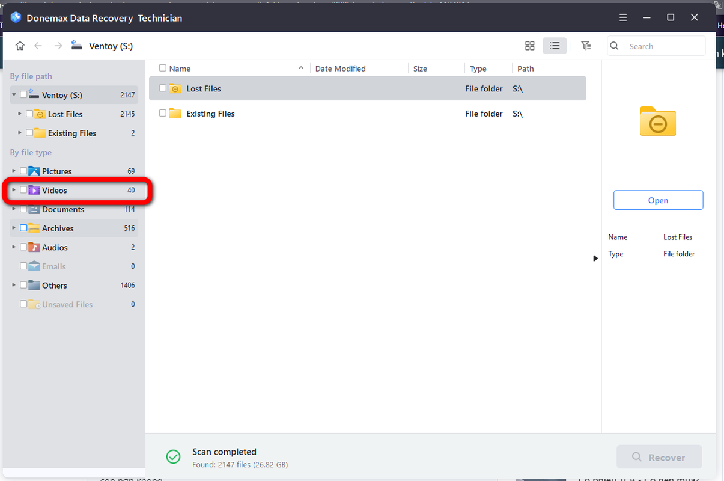The width and height of the screenshot is (724, 481).
Task: Switch to thumbnail grid view
Action: 530,46
